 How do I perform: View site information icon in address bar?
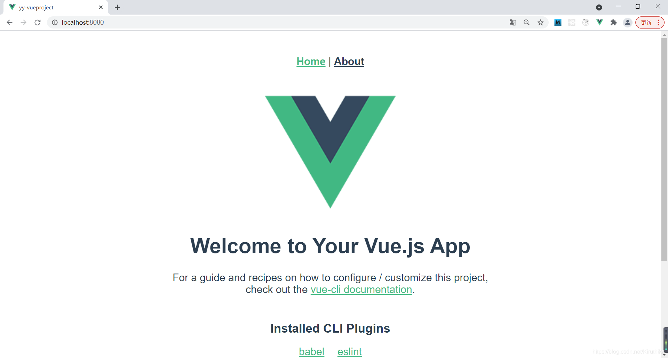tap(55, 23)
